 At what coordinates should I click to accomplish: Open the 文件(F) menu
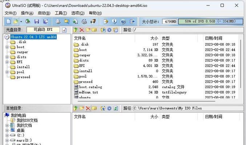[x=11, y=13]
